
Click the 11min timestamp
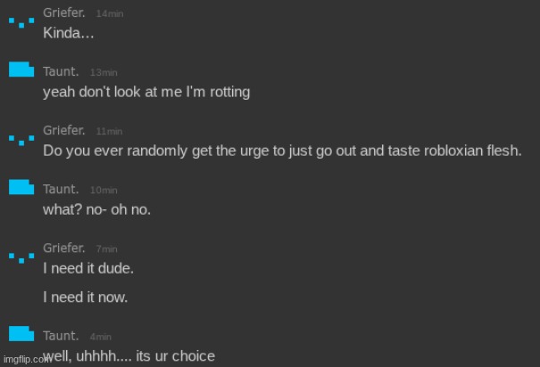point(110,132)
